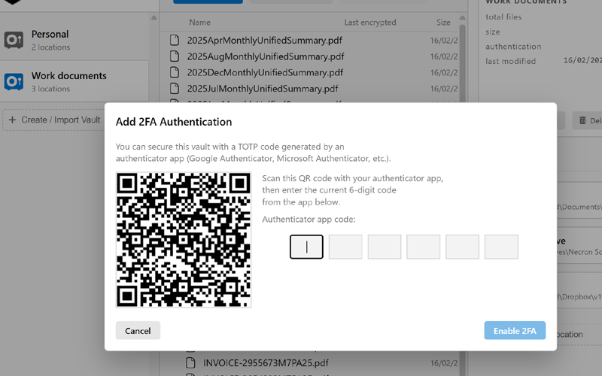
Task: Focus the fourth authenticator code digit box
Action: point(423,247)
